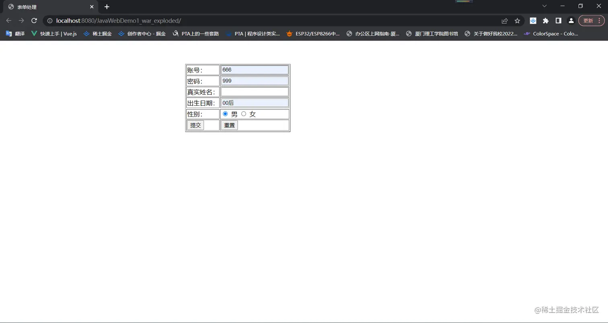Open the PTA上的一些套路 bookmark

pyautogui.click(x=196, y=34)
